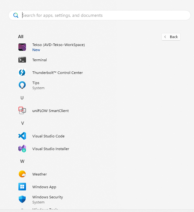Image resolution: width=194 pixels, height=212 pixels.
Task: Select "Thunderbolt™ Control Center" entry text
Action: point(57,73)
